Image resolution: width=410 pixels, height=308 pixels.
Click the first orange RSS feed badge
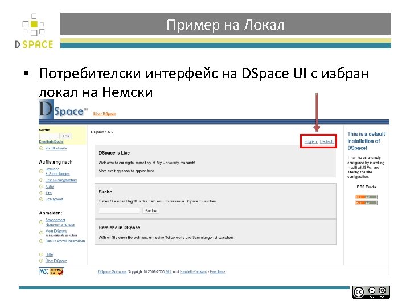366,197
